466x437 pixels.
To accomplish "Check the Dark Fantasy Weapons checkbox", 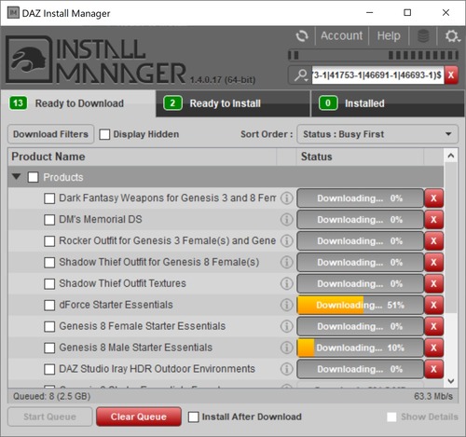I will (x=49, y=198).
